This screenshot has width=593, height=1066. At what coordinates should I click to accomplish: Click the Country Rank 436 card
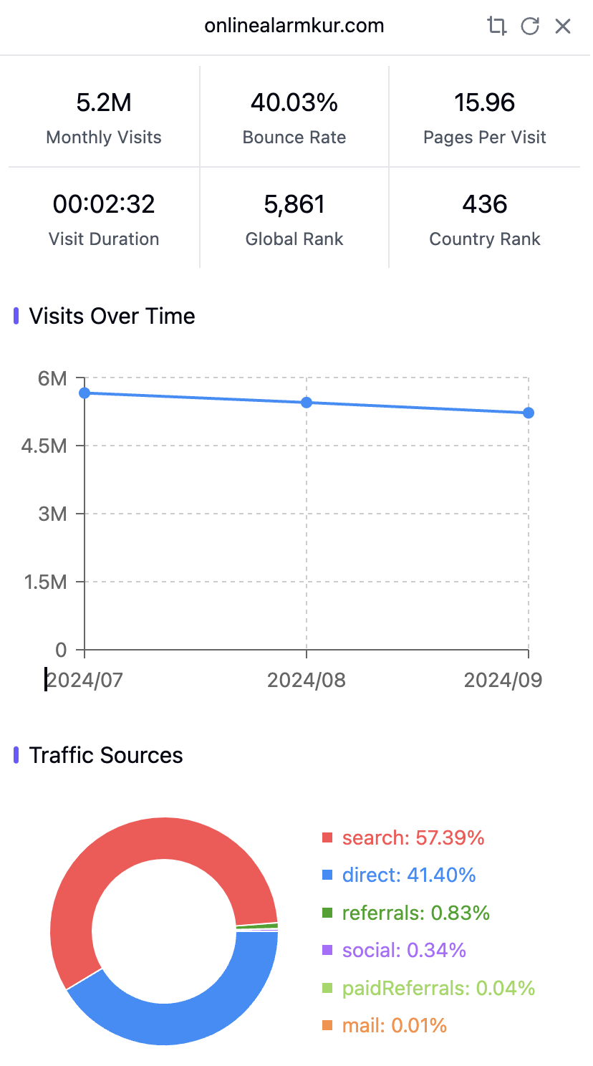485,219
